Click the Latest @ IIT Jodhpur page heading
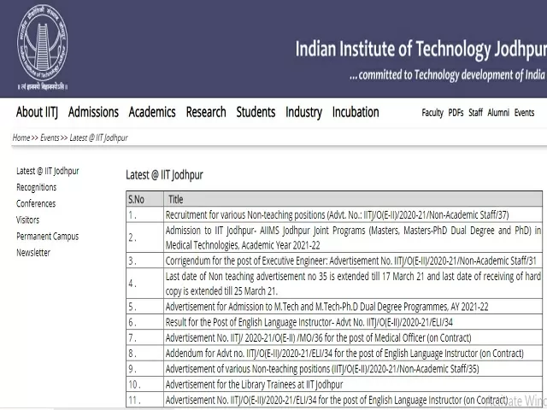 tap(164, 174)
